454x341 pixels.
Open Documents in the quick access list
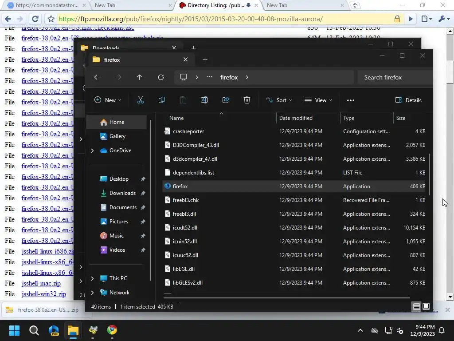point(123,207)
